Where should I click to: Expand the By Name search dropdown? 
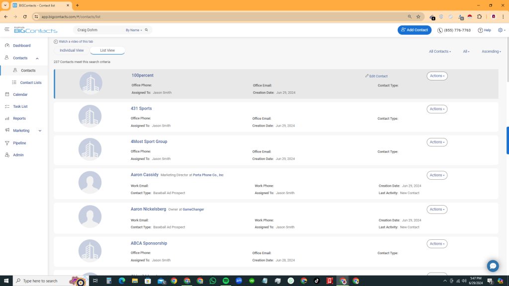pos(134,30)
